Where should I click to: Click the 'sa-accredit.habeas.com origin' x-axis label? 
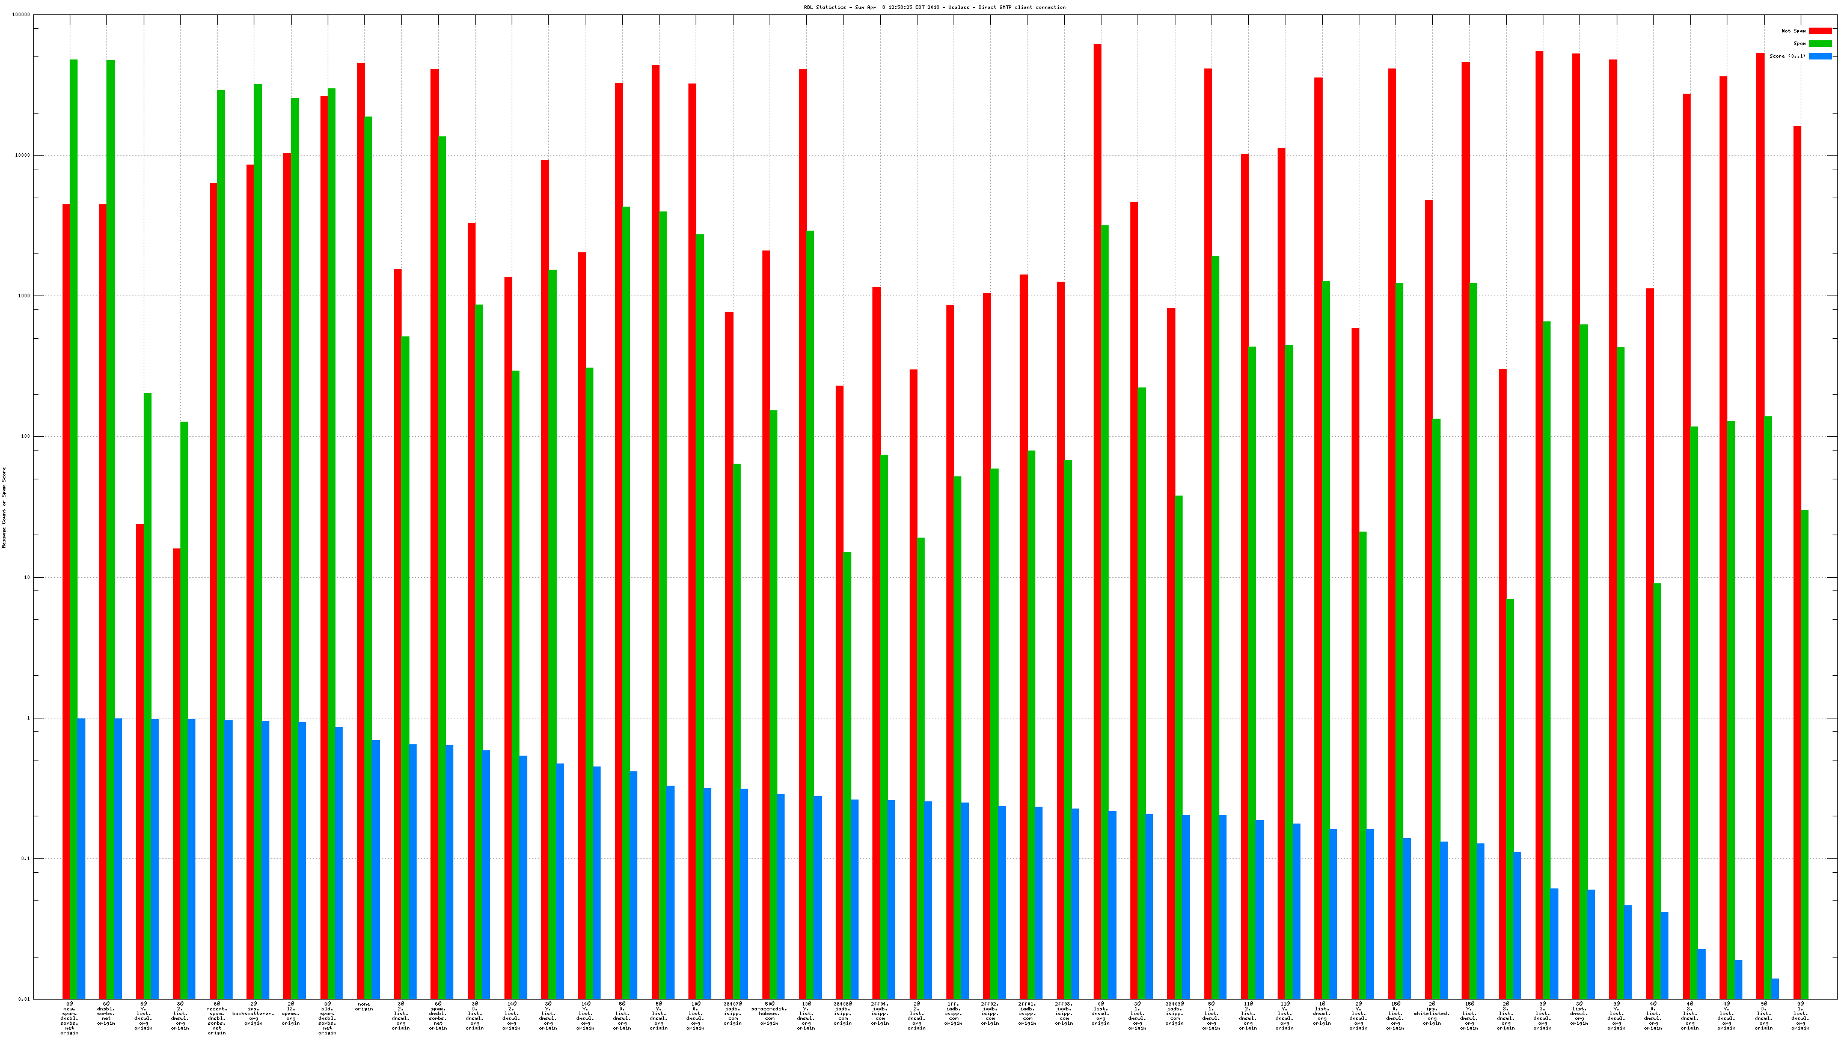click(x=770, y=1013)
